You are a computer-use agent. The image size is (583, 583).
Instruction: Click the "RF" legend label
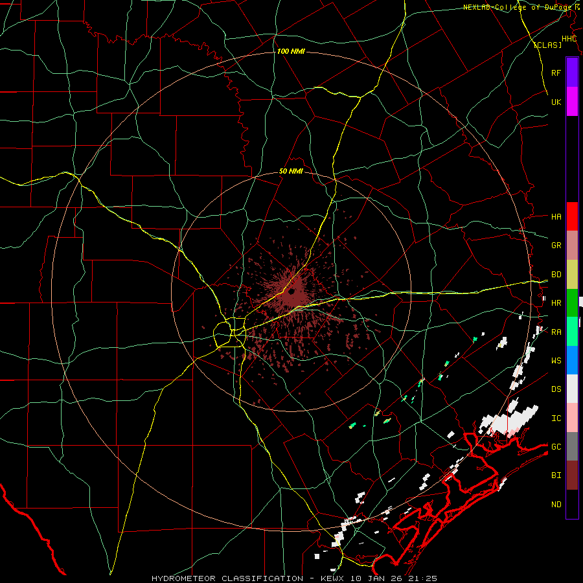click(x=556, y=73)
